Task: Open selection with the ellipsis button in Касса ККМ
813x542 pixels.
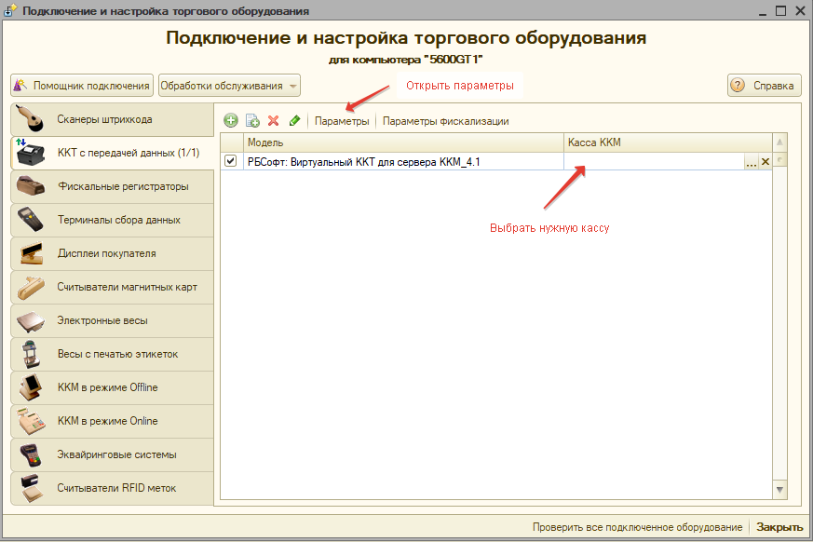Action: click(751, 162)
